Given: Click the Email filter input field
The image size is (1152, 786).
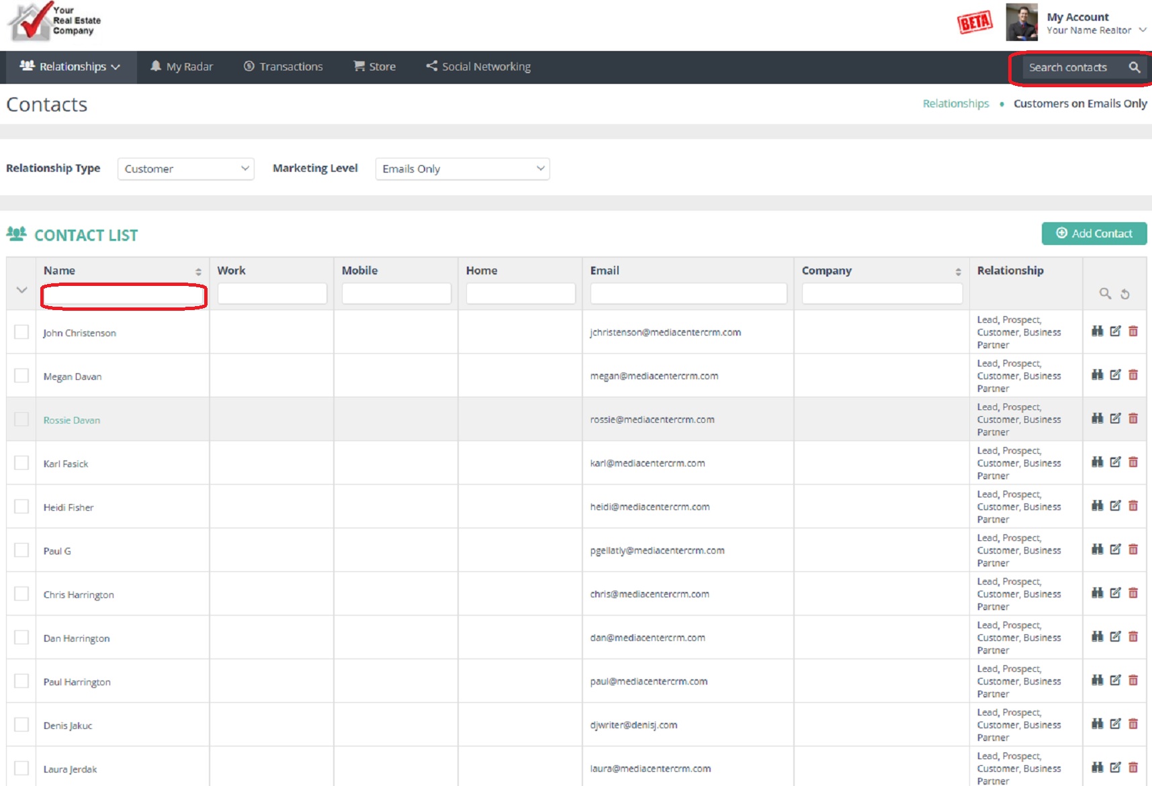Looking at the screenshot, I should click(x=688, y=293).
